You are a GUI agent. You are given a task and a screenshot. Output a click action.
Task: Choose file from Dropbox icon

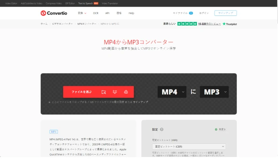click(x=115, y=92)
